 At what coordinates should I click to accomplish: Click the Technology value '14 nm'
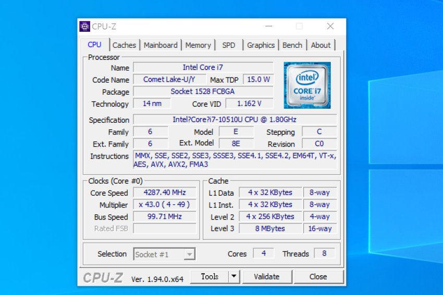pyautogui.click(x=152, y=104)
